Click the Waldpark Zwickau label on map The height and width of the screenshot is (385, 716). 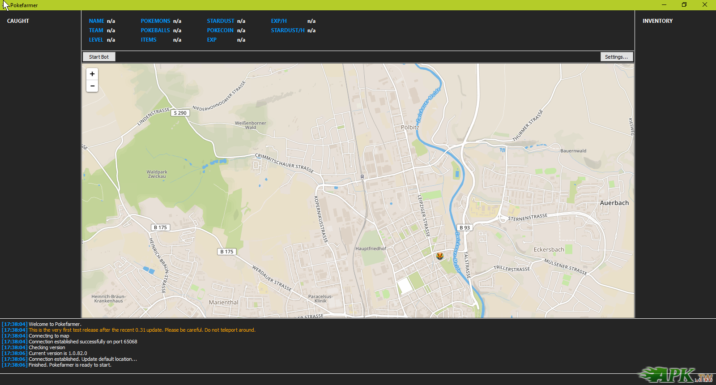point(157,174)
